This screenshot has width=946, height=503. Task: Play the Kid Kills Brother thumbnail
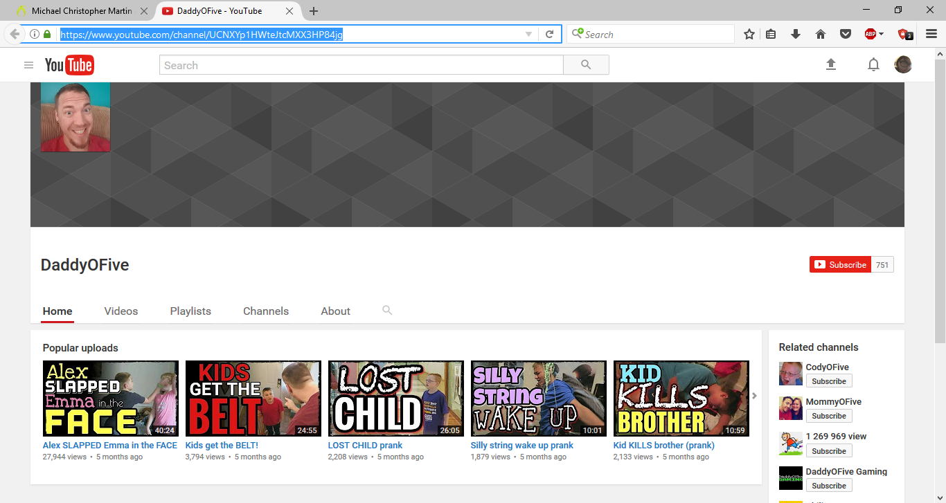[681, 398]
